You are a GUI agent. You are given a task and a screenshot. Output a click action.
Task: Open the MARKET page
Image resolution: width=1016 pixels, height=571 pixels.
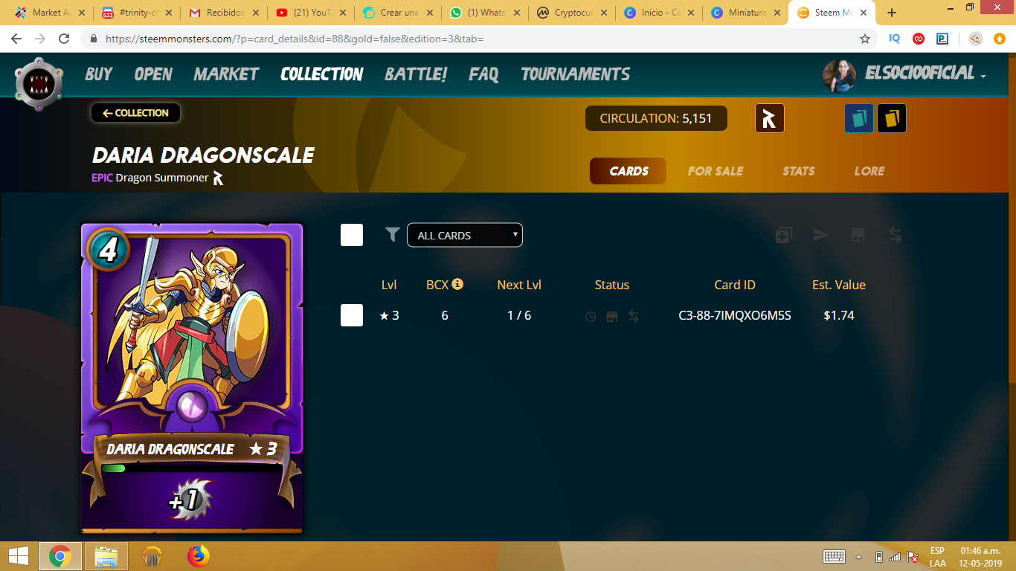click(226, 74)
